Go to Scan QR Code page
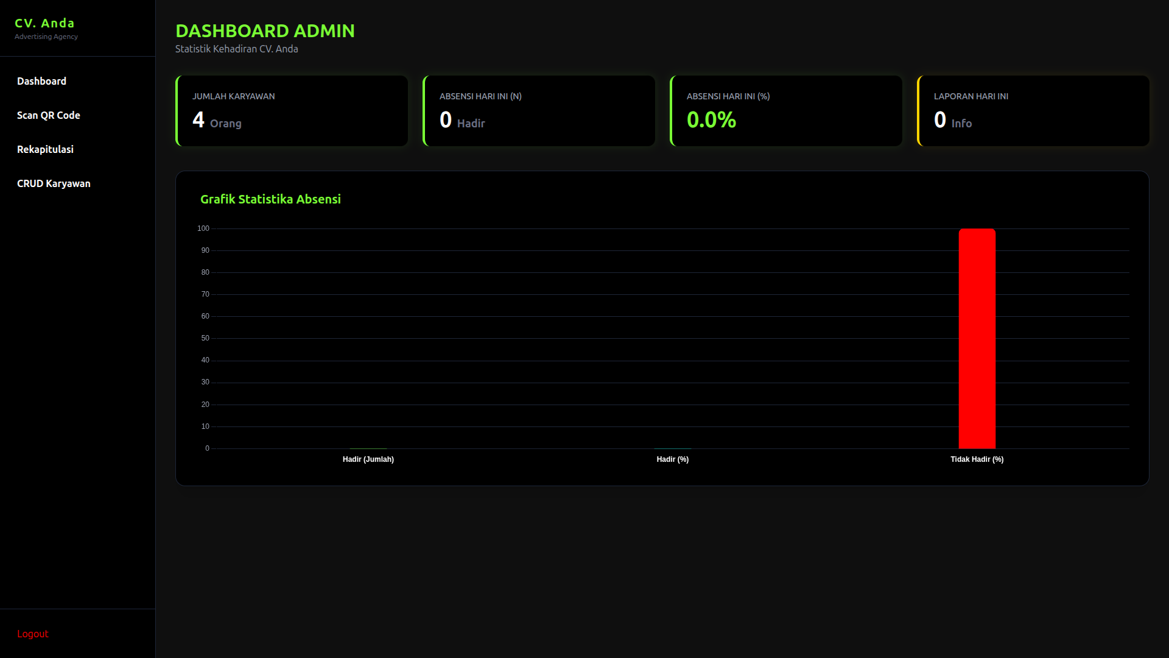The width and height of the screenshot is (1169, 658). [x=49, y=115]
